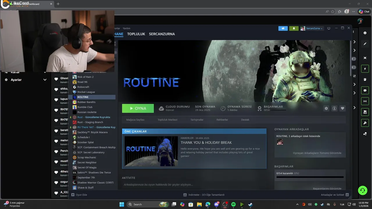Toggle the favorite heart icon for ROUTINE
This screenshot has height=209, width=372.
point(342,108)
